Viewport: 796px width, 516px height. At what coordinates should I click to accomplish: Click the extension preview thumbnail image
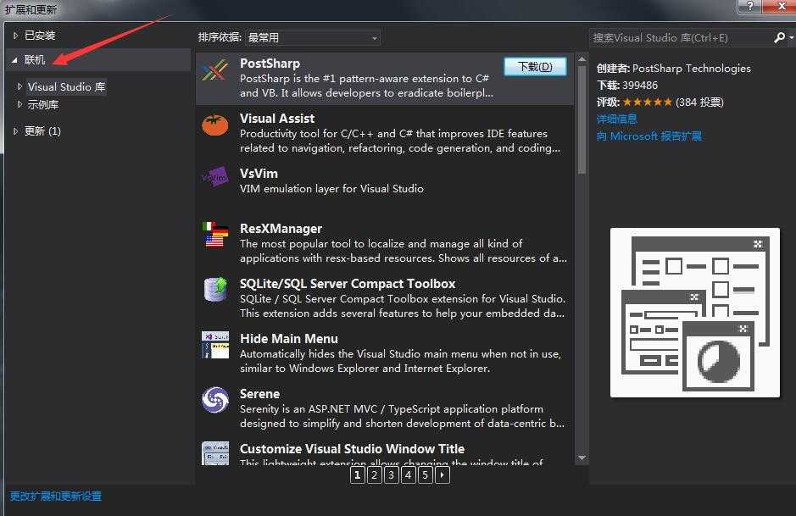pyautogui.click(x=694, y=313)
